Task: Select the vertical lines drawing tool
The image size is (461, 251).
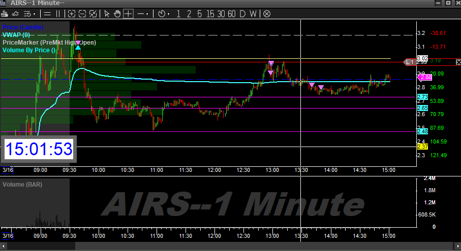Action: tap(58, 14)
